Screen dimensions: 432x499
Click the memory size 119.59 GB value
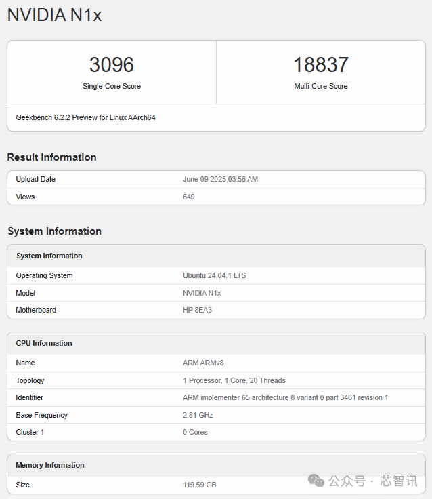[x=200, y=485]
